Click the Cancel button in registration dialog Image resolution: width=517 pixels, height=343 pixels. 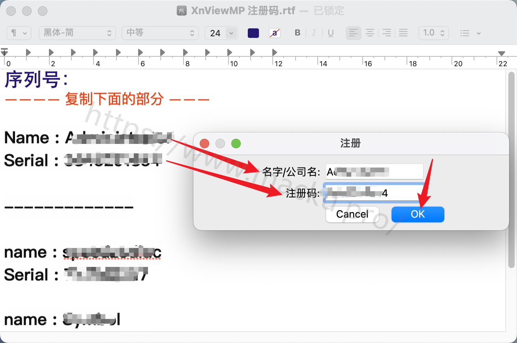(352, 214)
